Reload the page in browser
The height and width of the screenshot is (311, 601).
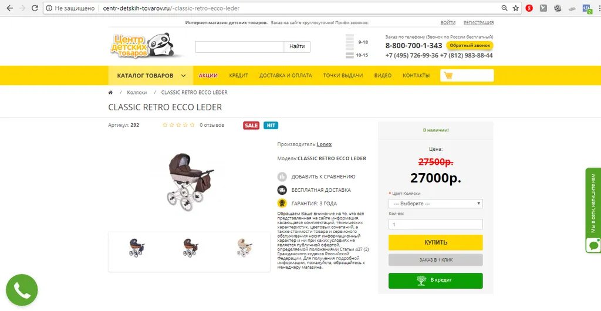click(x=35, y=8)
